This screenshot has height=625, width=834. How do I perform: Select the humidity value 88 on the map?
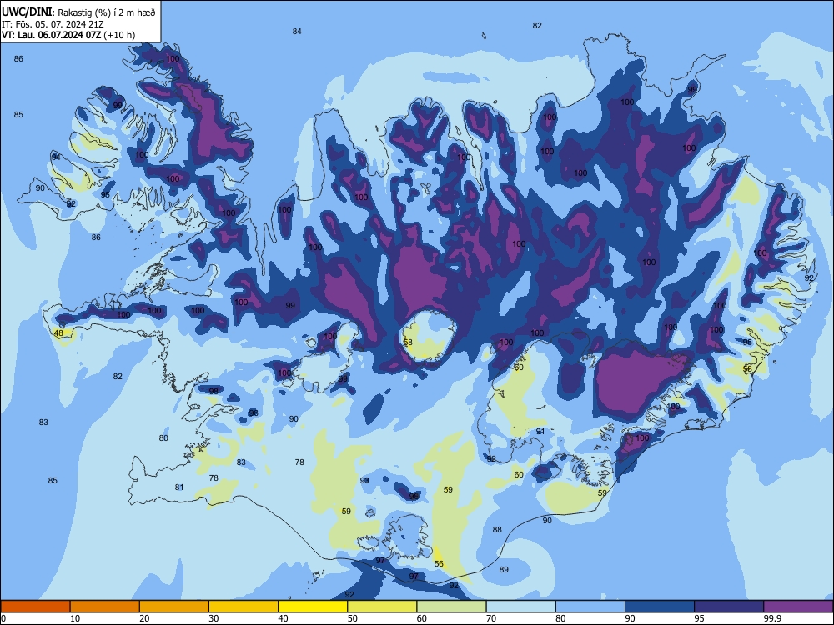(497, 529)
